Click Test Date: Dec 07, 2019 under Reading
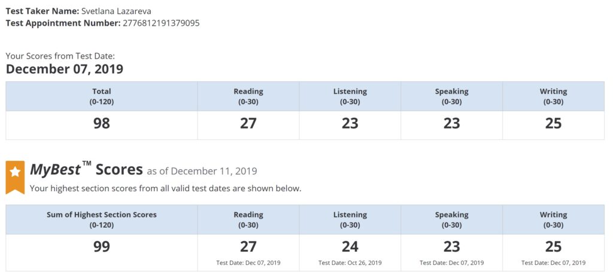The width and height of the screenshot is (613, 272). tap(248, 262)
